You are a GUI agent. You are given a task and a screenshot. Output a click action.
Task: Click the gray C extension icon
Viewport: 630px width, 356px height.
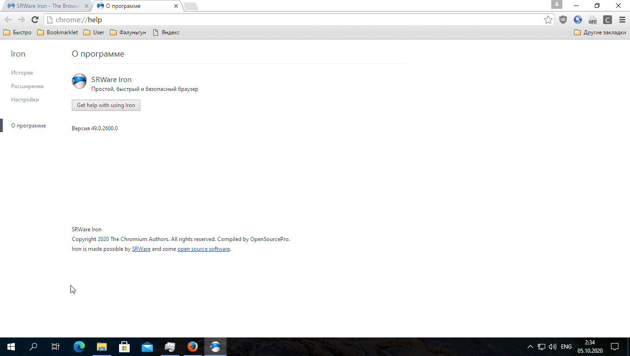(x=607, y=19)
